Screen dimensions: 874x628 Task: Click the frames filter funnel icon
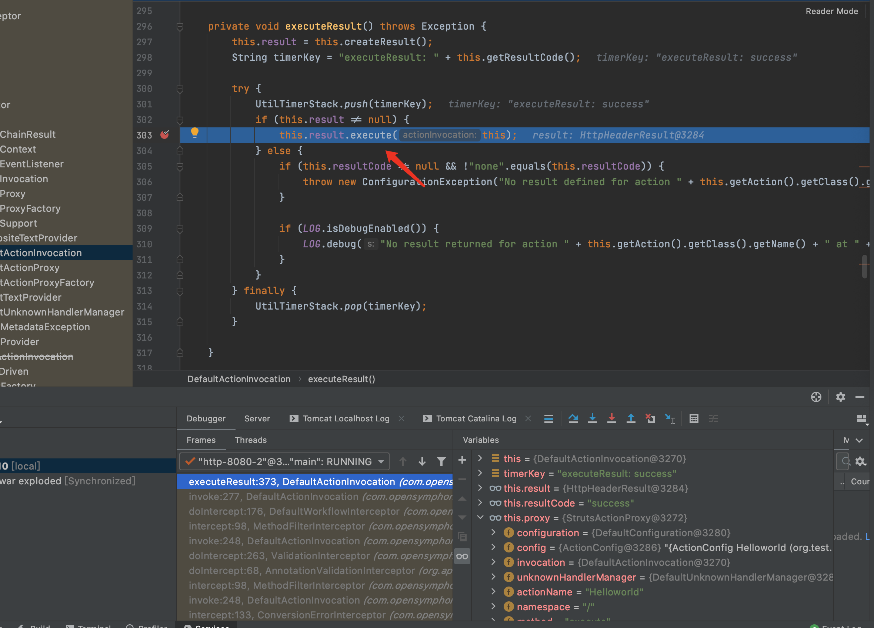(441, 461)
